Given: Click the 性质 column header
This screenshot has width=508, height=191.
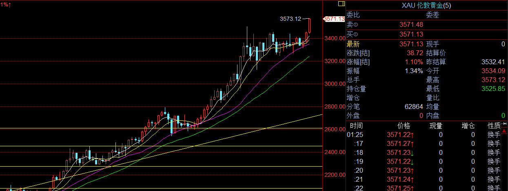Looking at the screenshot, I should click(494, 126).
